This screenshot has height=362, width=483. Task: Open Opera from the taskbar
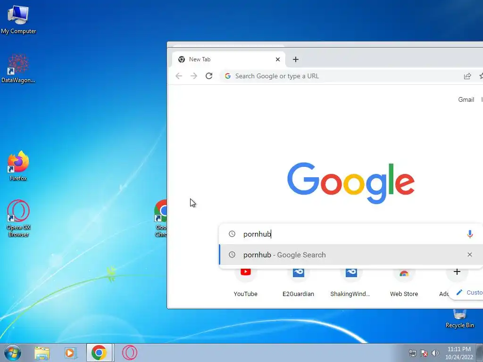coord(130,353)
